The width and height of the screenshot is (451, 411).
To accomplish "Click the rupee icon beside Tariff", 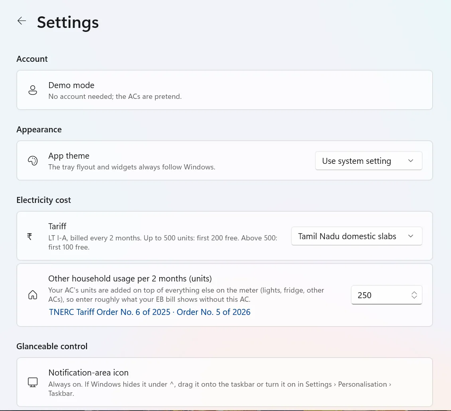I will pos(30,236).
